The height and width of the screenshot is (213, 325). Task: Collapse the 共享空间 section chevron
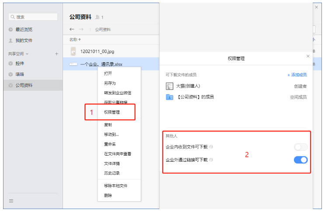27,54
